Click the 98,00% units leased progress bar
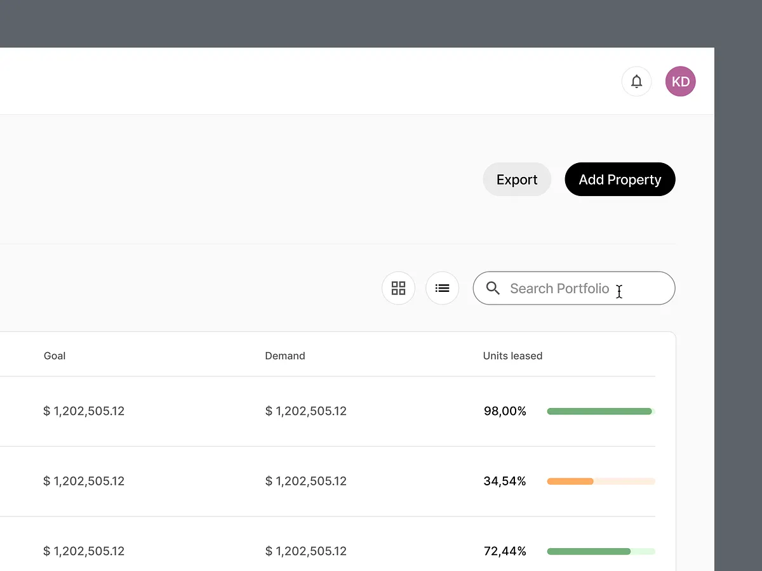Viewport: 762px width, 571px height. [x=601, y=411]
